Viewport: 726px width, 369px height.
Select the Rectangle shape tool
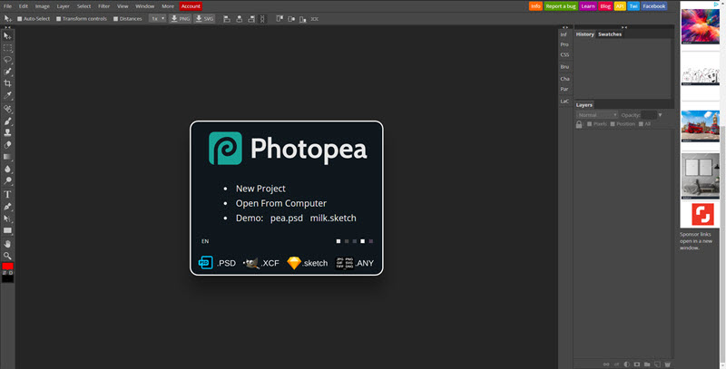click(x=7, y=230)
